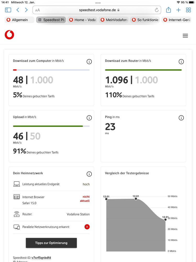Open the hamburger navigation menu
Viewport: 196px width, 262px height.
pyautogui.click(x=185, y=36)
